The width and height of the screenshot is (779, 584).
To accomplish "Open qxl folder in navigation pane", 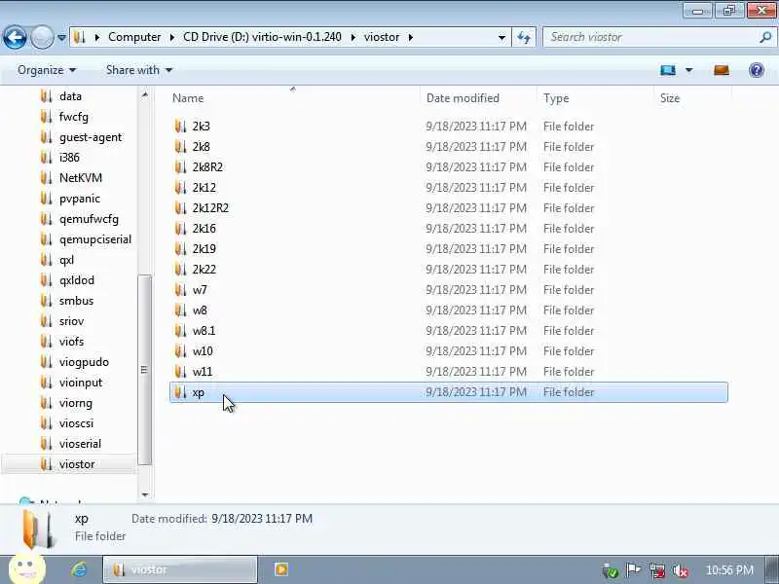I will (x=66, y=260).
